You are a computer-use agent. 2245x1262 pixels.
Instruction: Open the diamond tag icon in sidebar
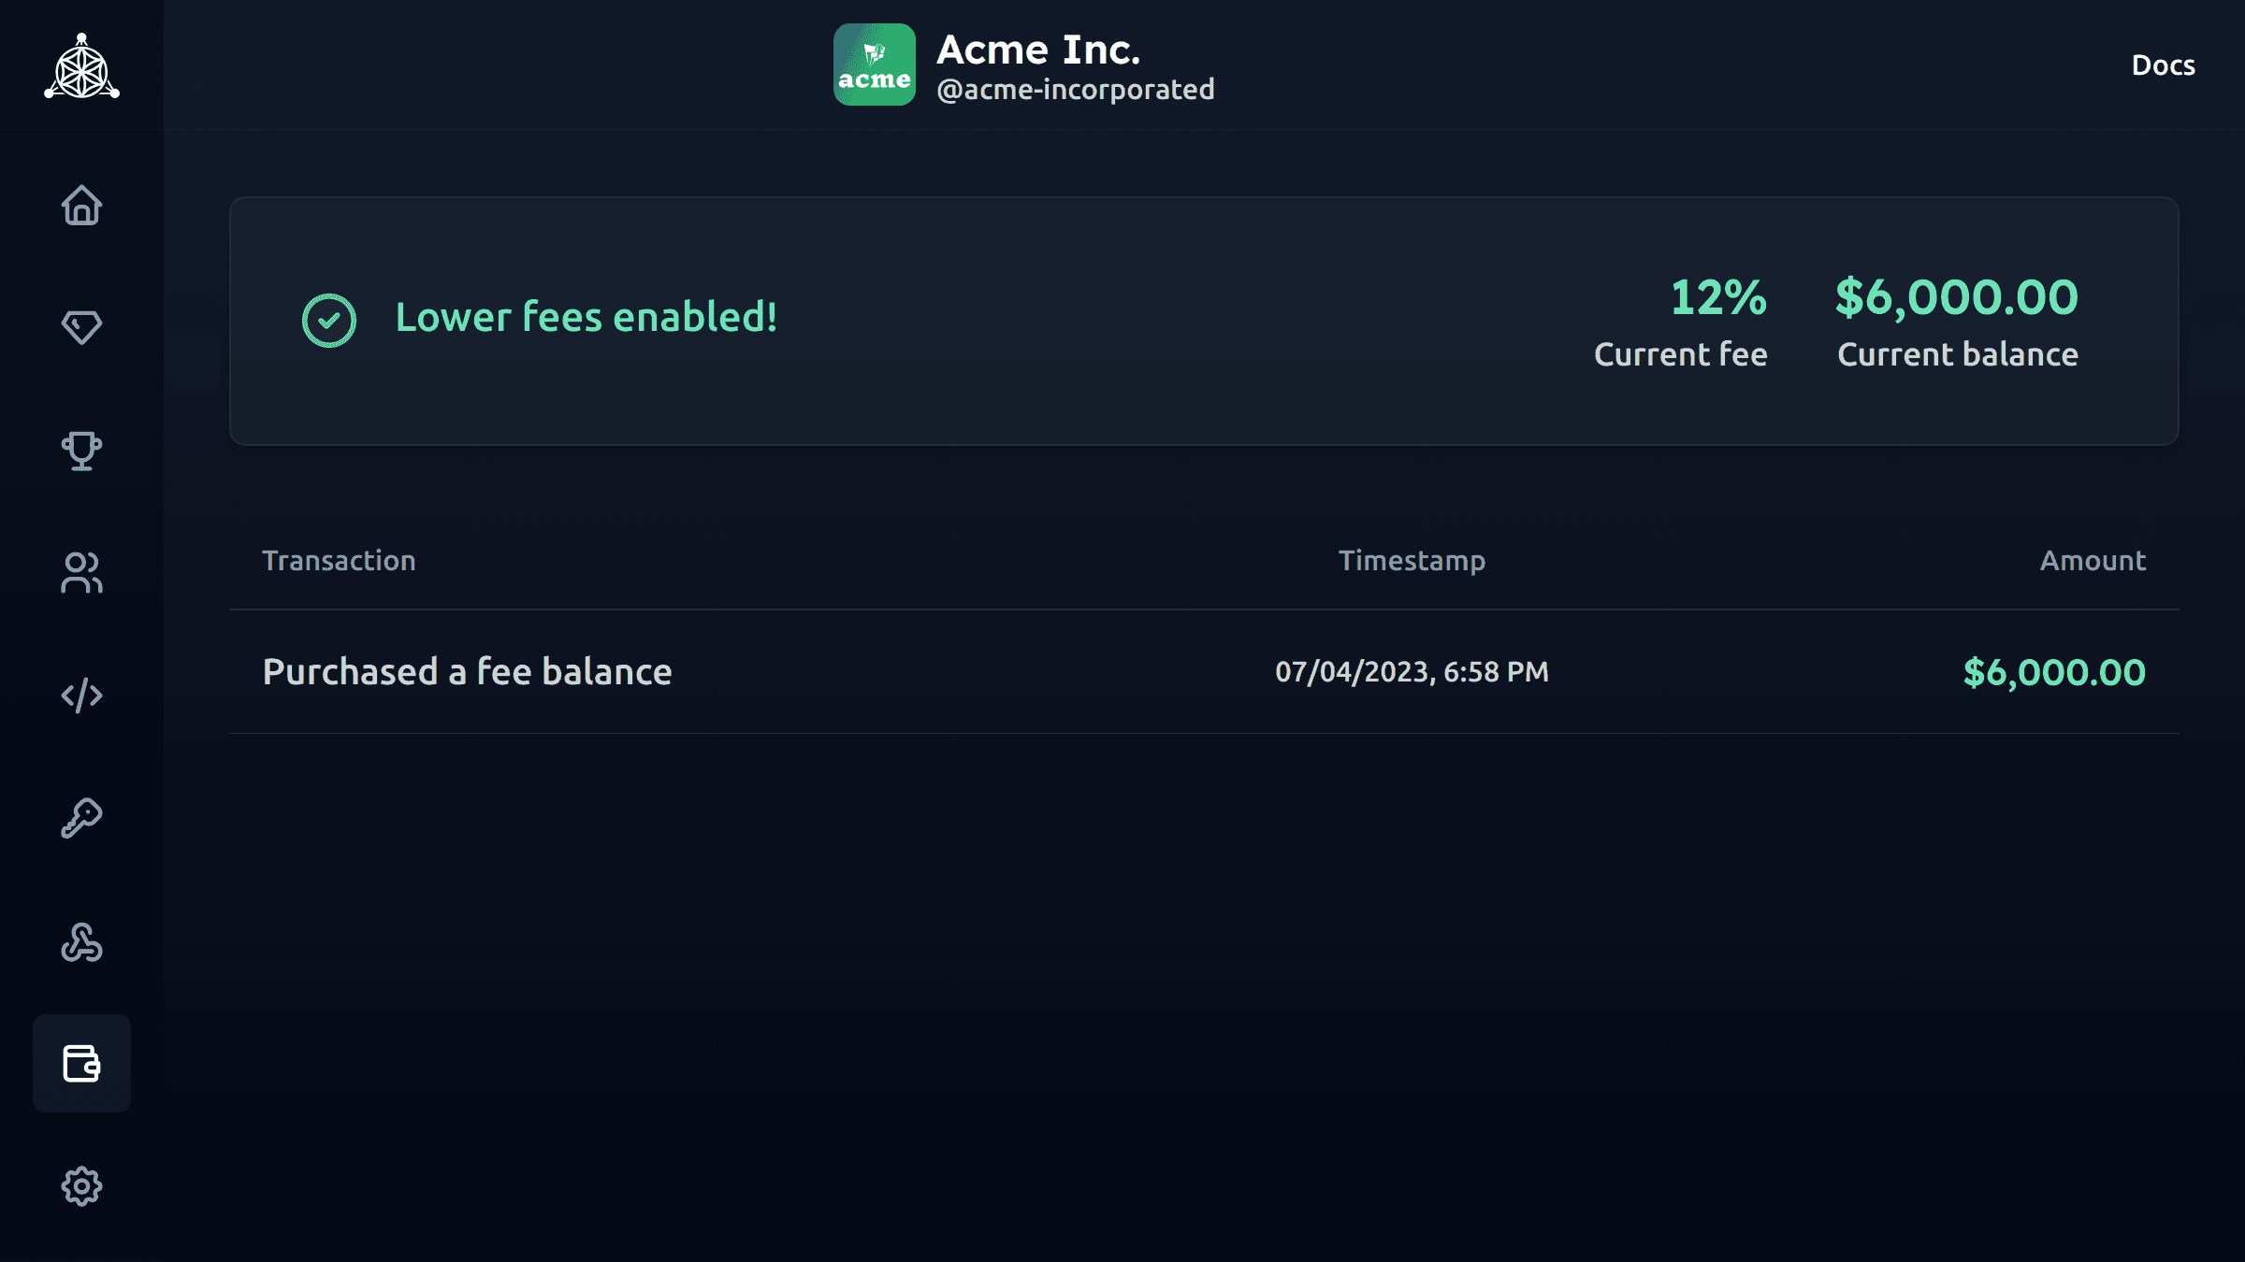[x=81, y=327]
